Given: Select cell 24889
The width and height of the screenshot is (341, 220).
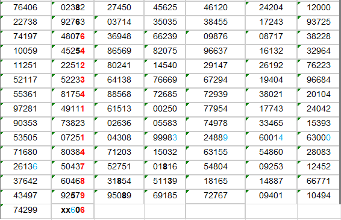Looking at the screenshot, I should point(216,138).
